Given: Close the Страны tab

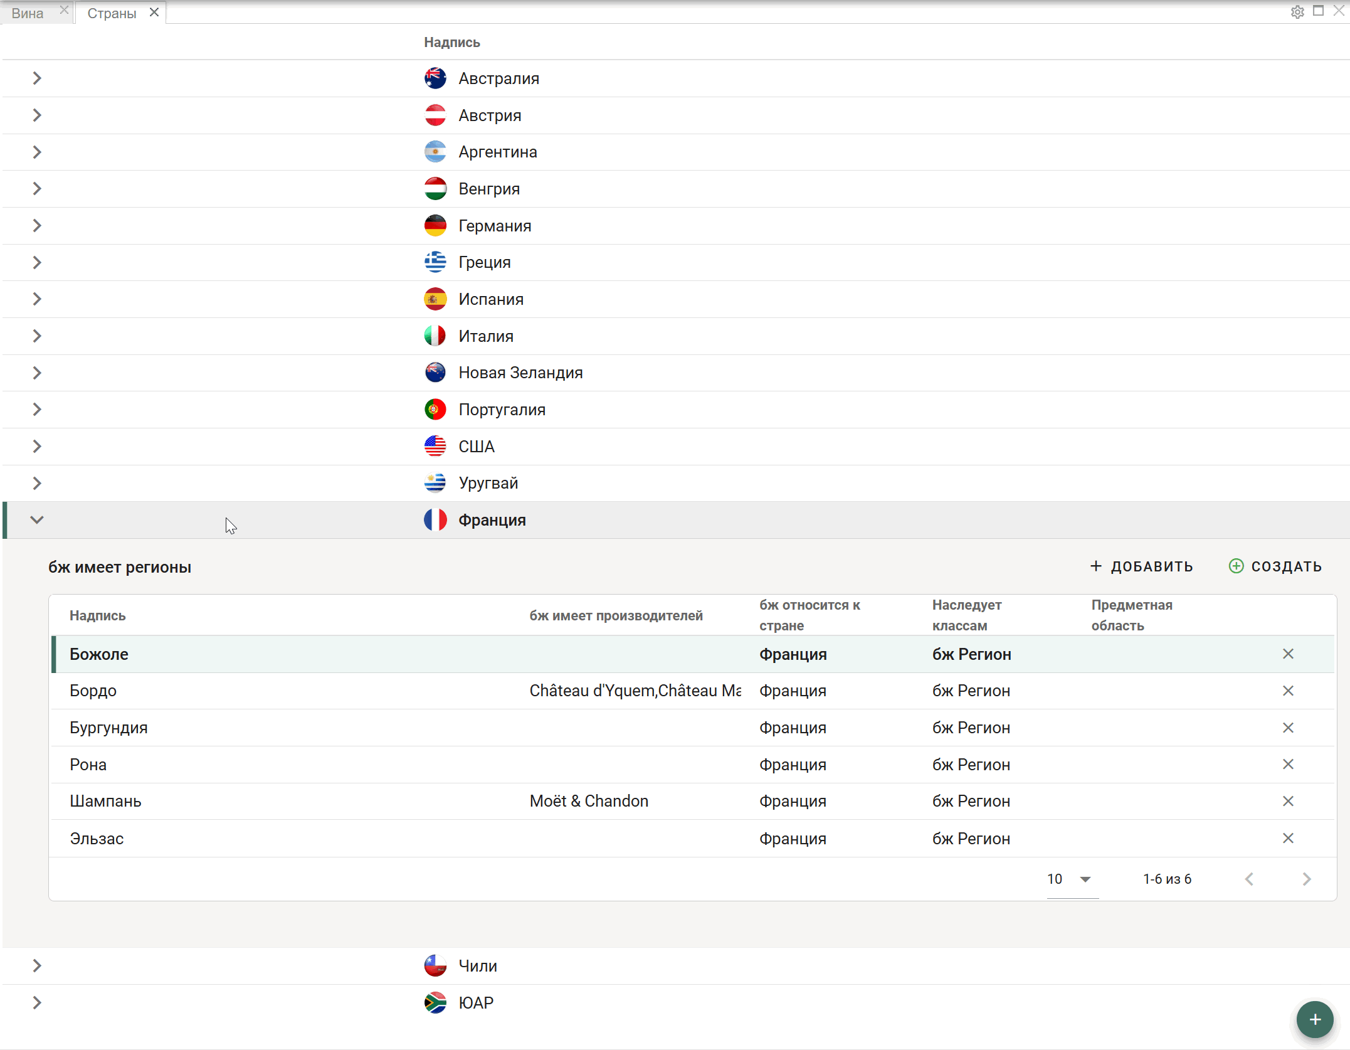Looking at the screenshot, I should click(x=154, y=13).
